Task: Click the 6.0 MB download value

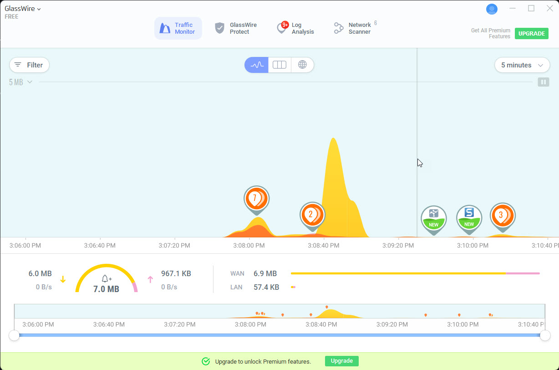Action: point(40,273)
